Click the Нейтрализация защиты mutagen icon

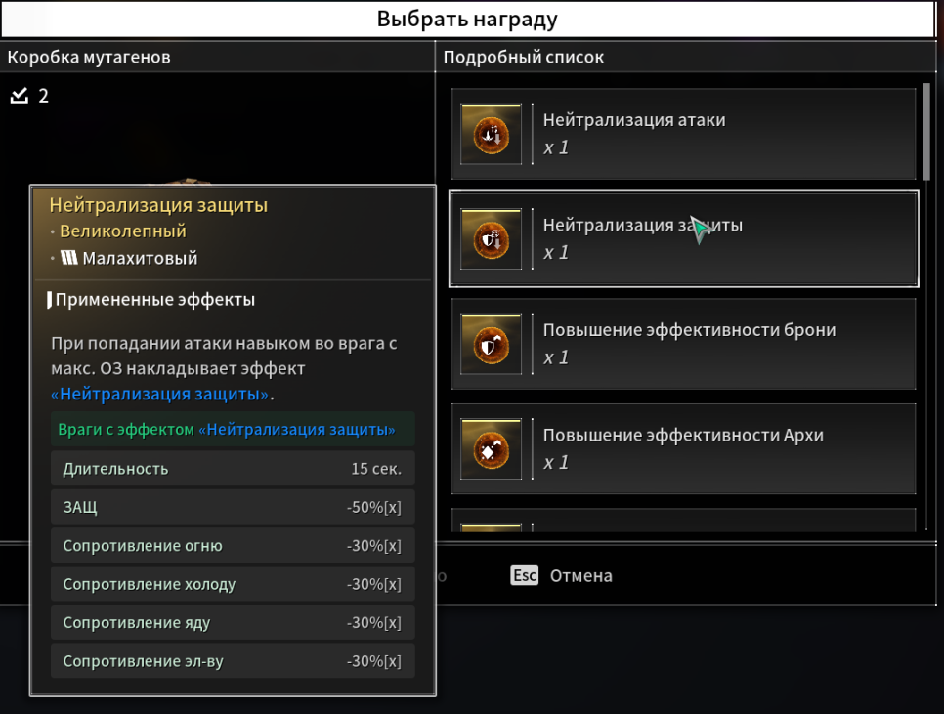[491, 239]
